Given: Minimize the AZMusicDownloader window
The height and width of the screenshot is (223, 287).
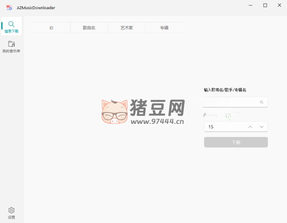Looking at the screenshot, I should [x=250, y=6].
